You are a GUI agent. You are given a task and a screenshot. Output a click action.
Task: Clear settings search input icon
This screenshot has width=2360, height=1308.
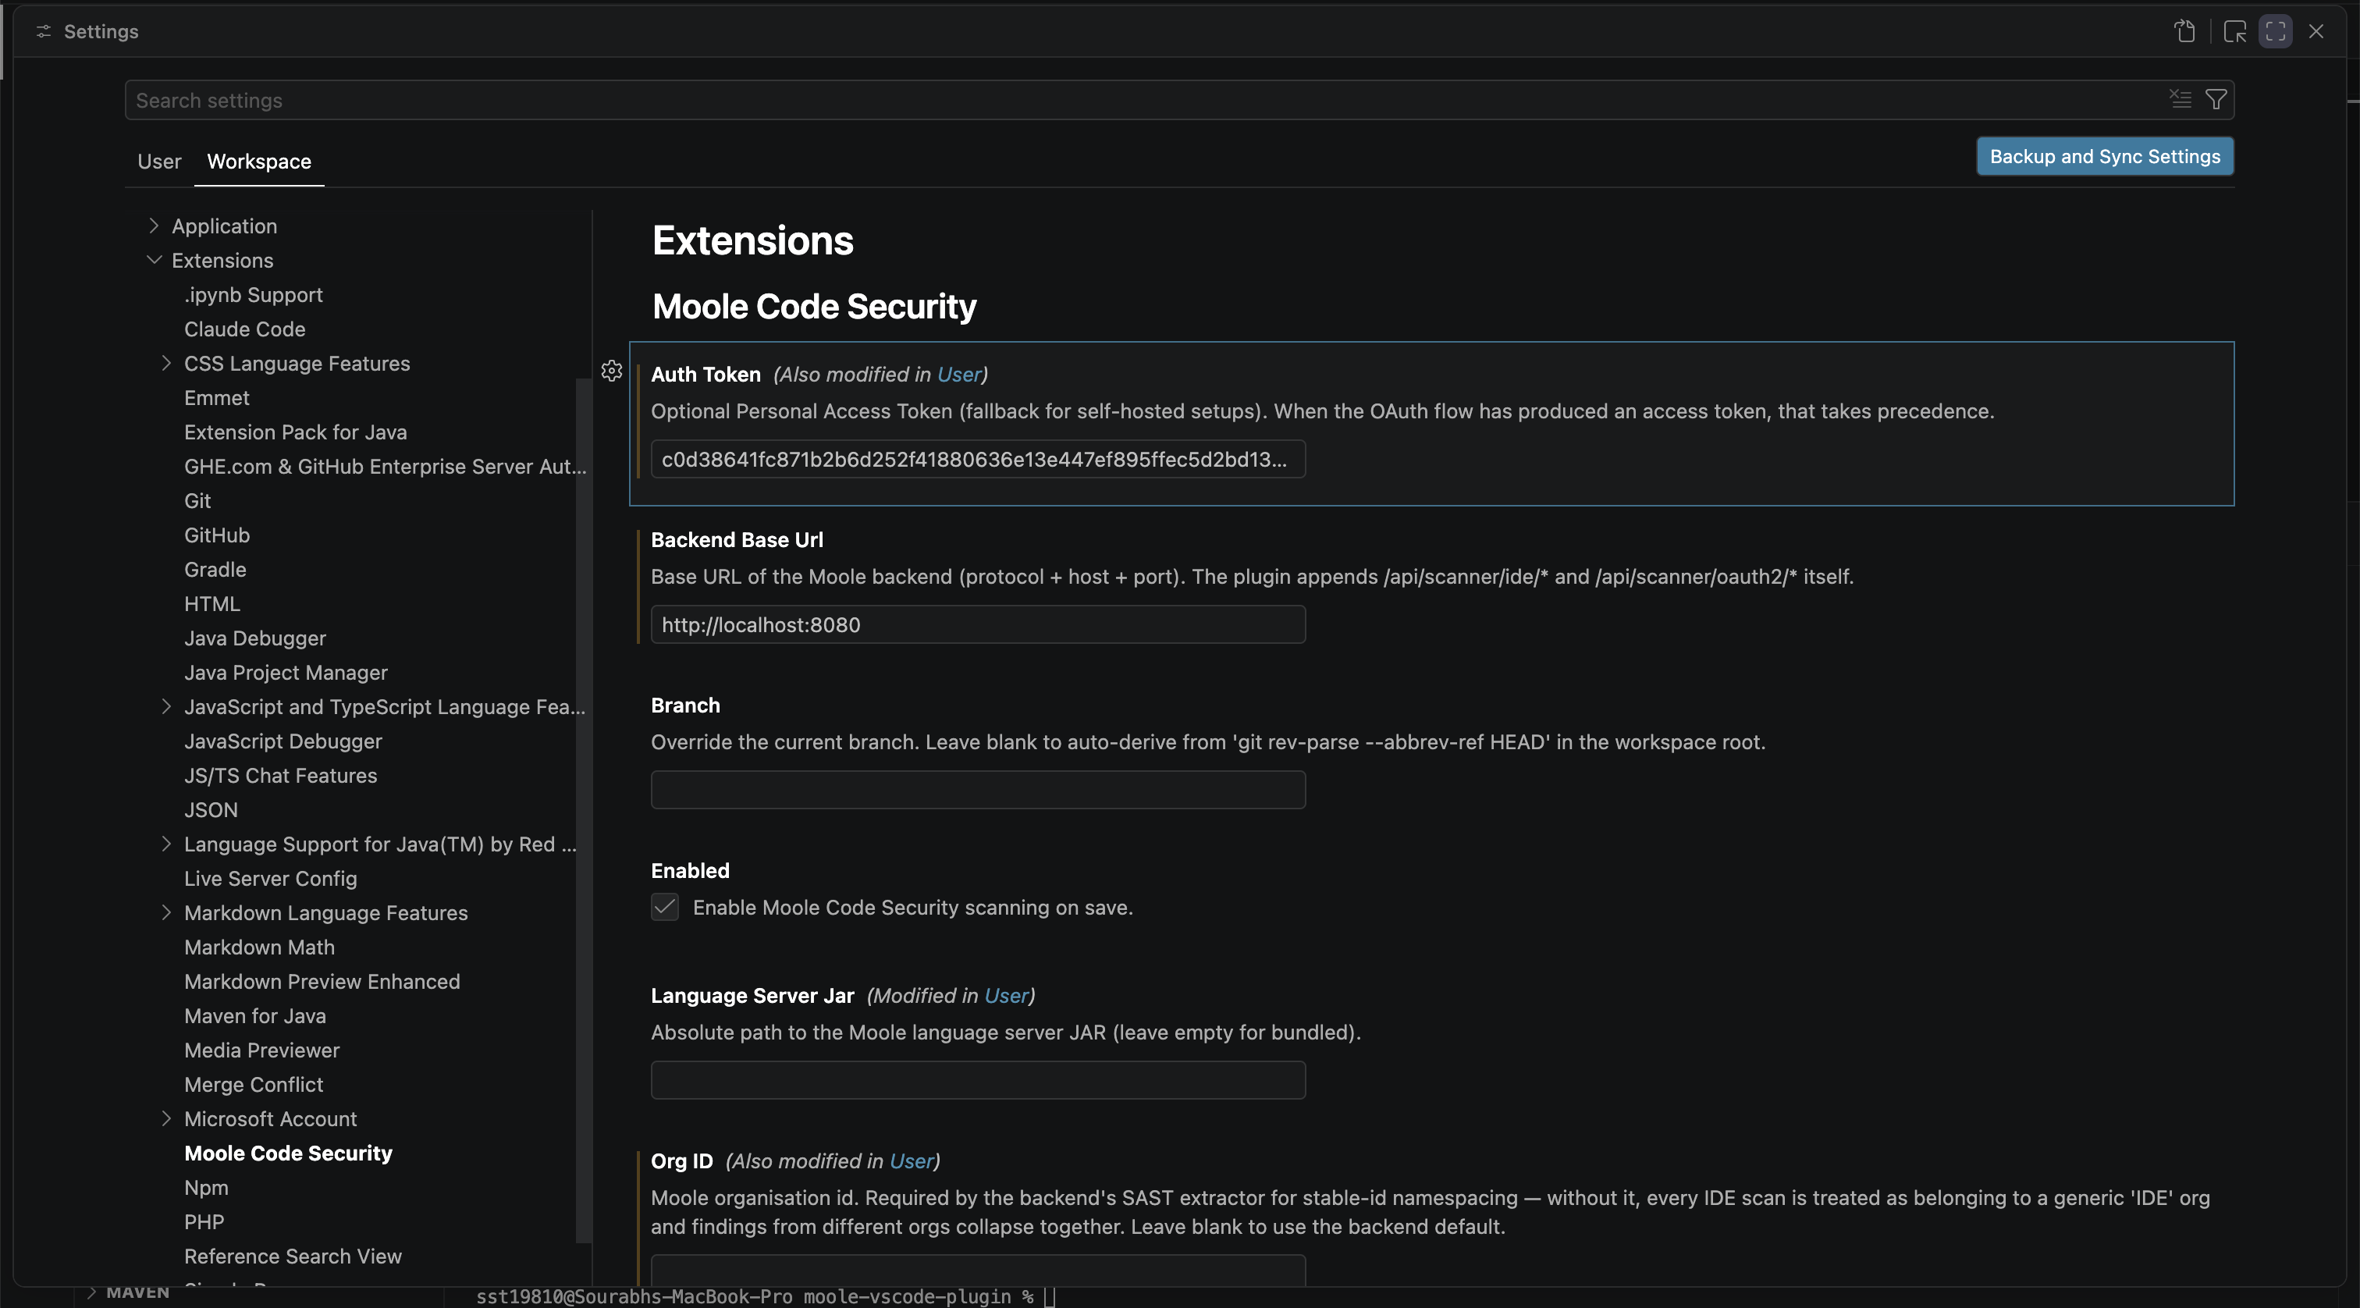(x=2181, y=99)
